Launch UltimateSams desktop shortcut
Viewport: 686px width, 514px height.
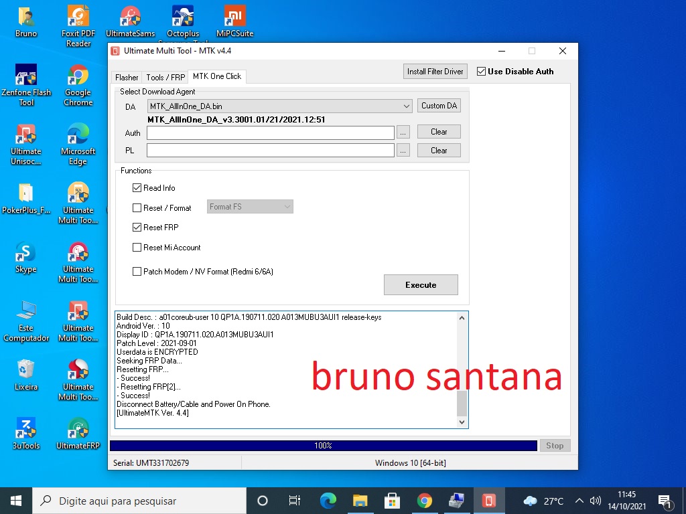(131, 22)
